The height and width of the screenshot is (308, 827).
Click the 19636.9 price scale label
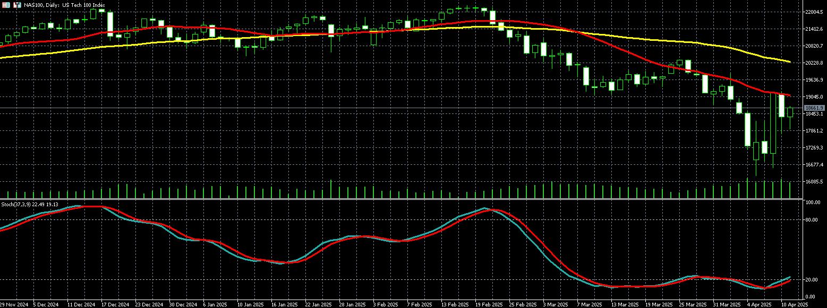tap(814, 80)
